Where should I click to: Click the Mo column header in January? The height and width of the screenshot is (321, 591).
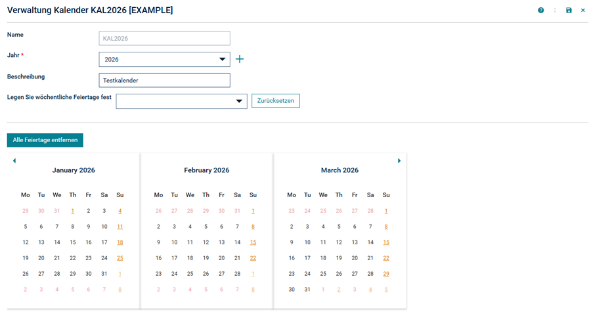click(25, 195)
